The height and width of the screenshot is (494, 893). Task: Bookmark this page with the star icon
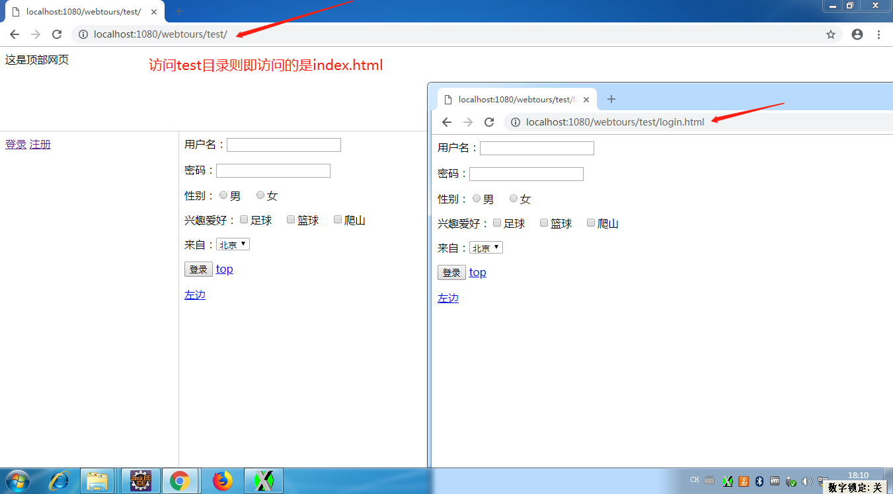(831, 34)
